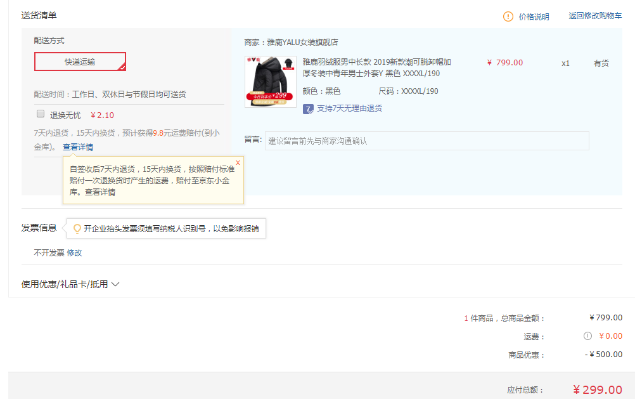This screenshot has width=635, height=399.
Task: Click the ￥799.00 item price
Action: pyautogui.click(x=505, y=62)
